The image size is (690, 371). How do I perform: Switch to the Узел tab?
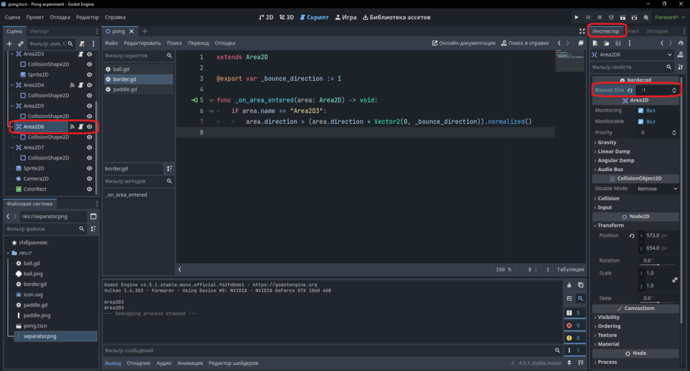(x=633, y=31)
